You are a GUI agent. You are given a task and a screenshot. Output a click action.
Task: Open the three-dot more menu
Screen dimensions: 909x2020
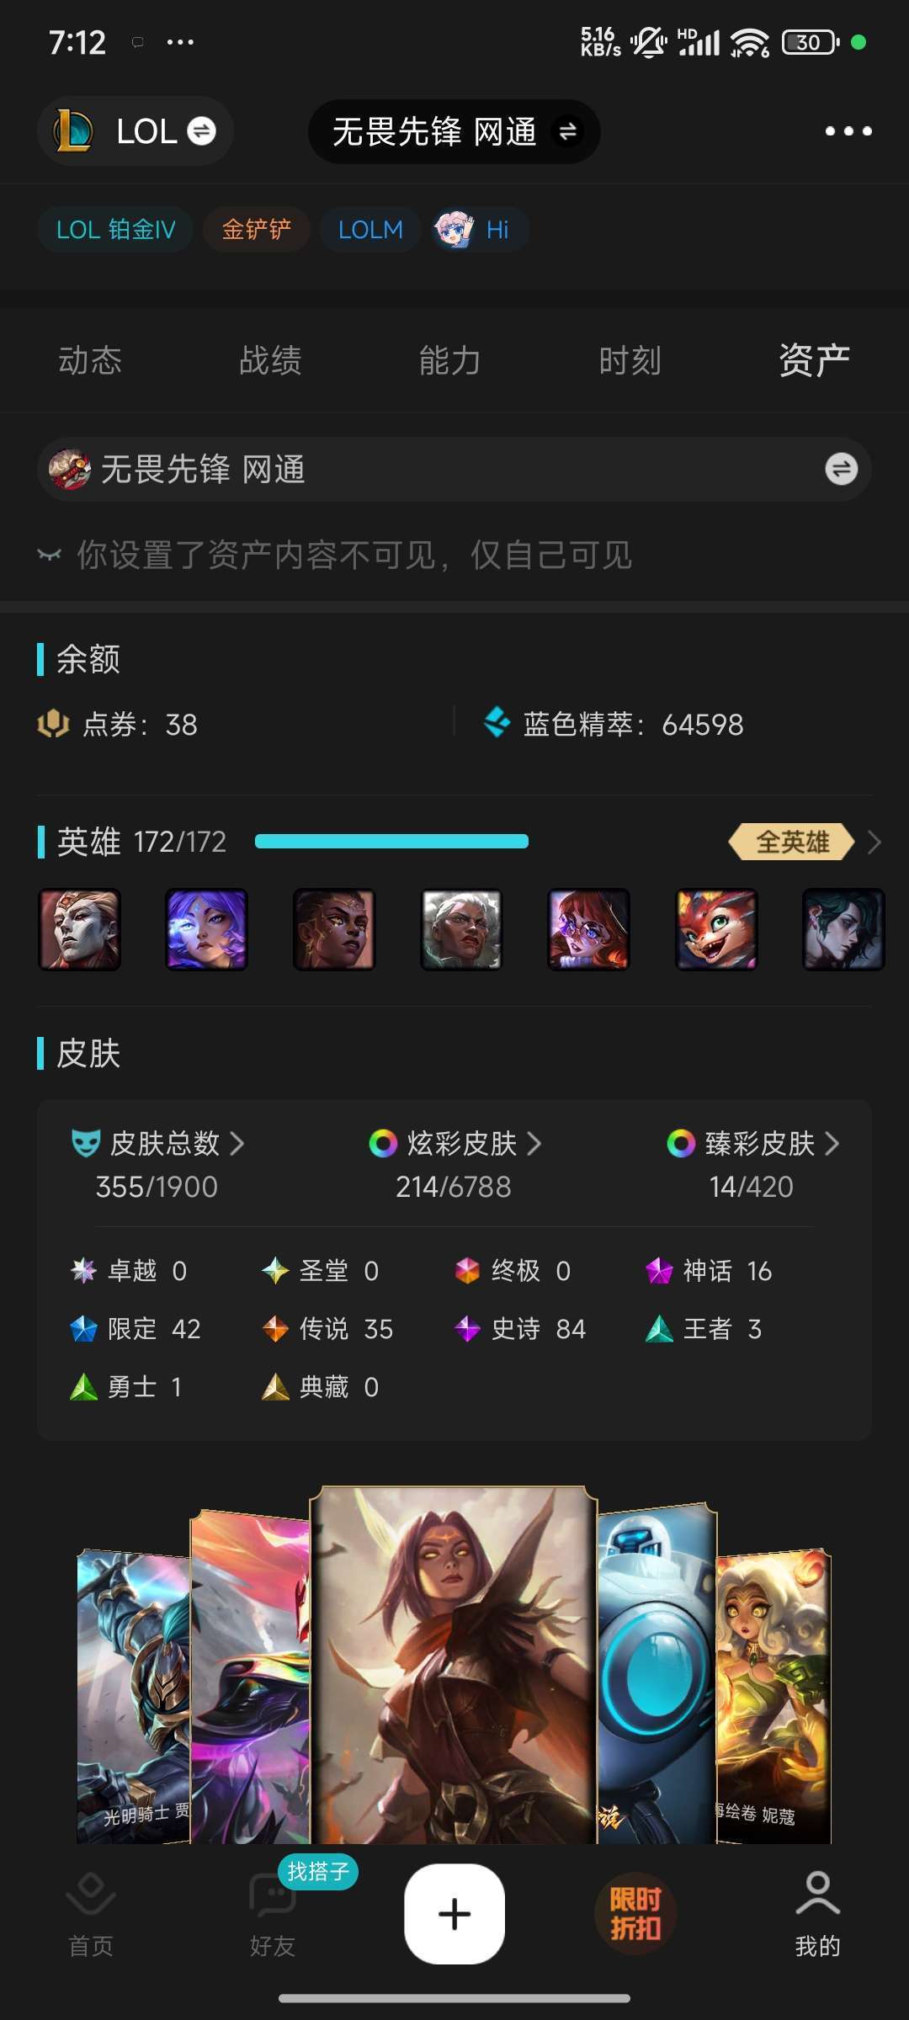848,131
